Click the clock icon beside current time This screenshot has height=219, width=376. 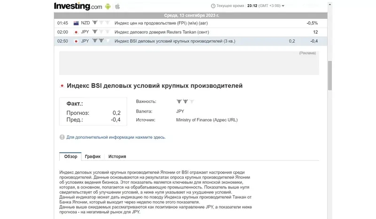coord(213,6)
